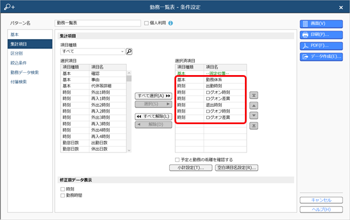Image resolution: width=350 pixels, height=220 pixels.
Task: Close the 条件設定 dialog window
Action: (341, 8)
